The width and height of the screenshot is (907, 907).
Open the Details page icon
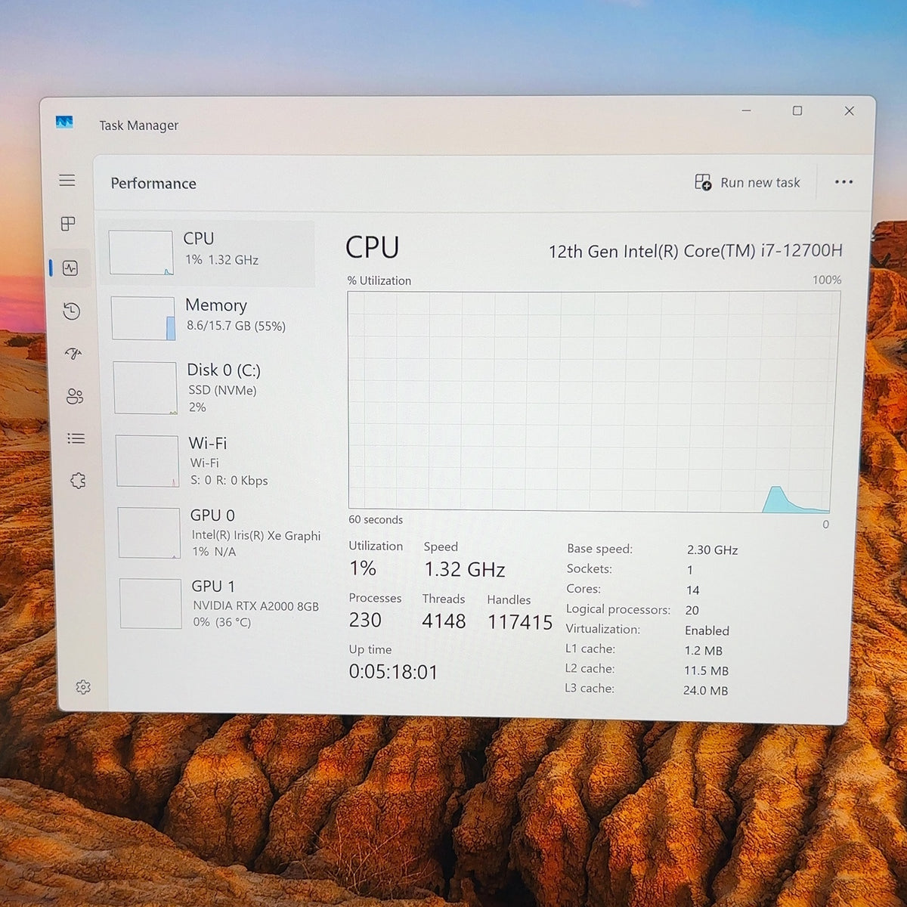coord(76,438)
